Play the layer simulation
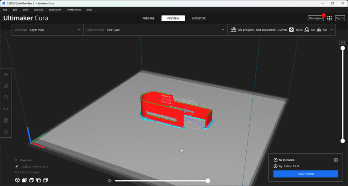 pyautogui.click(x=110, y=180)
